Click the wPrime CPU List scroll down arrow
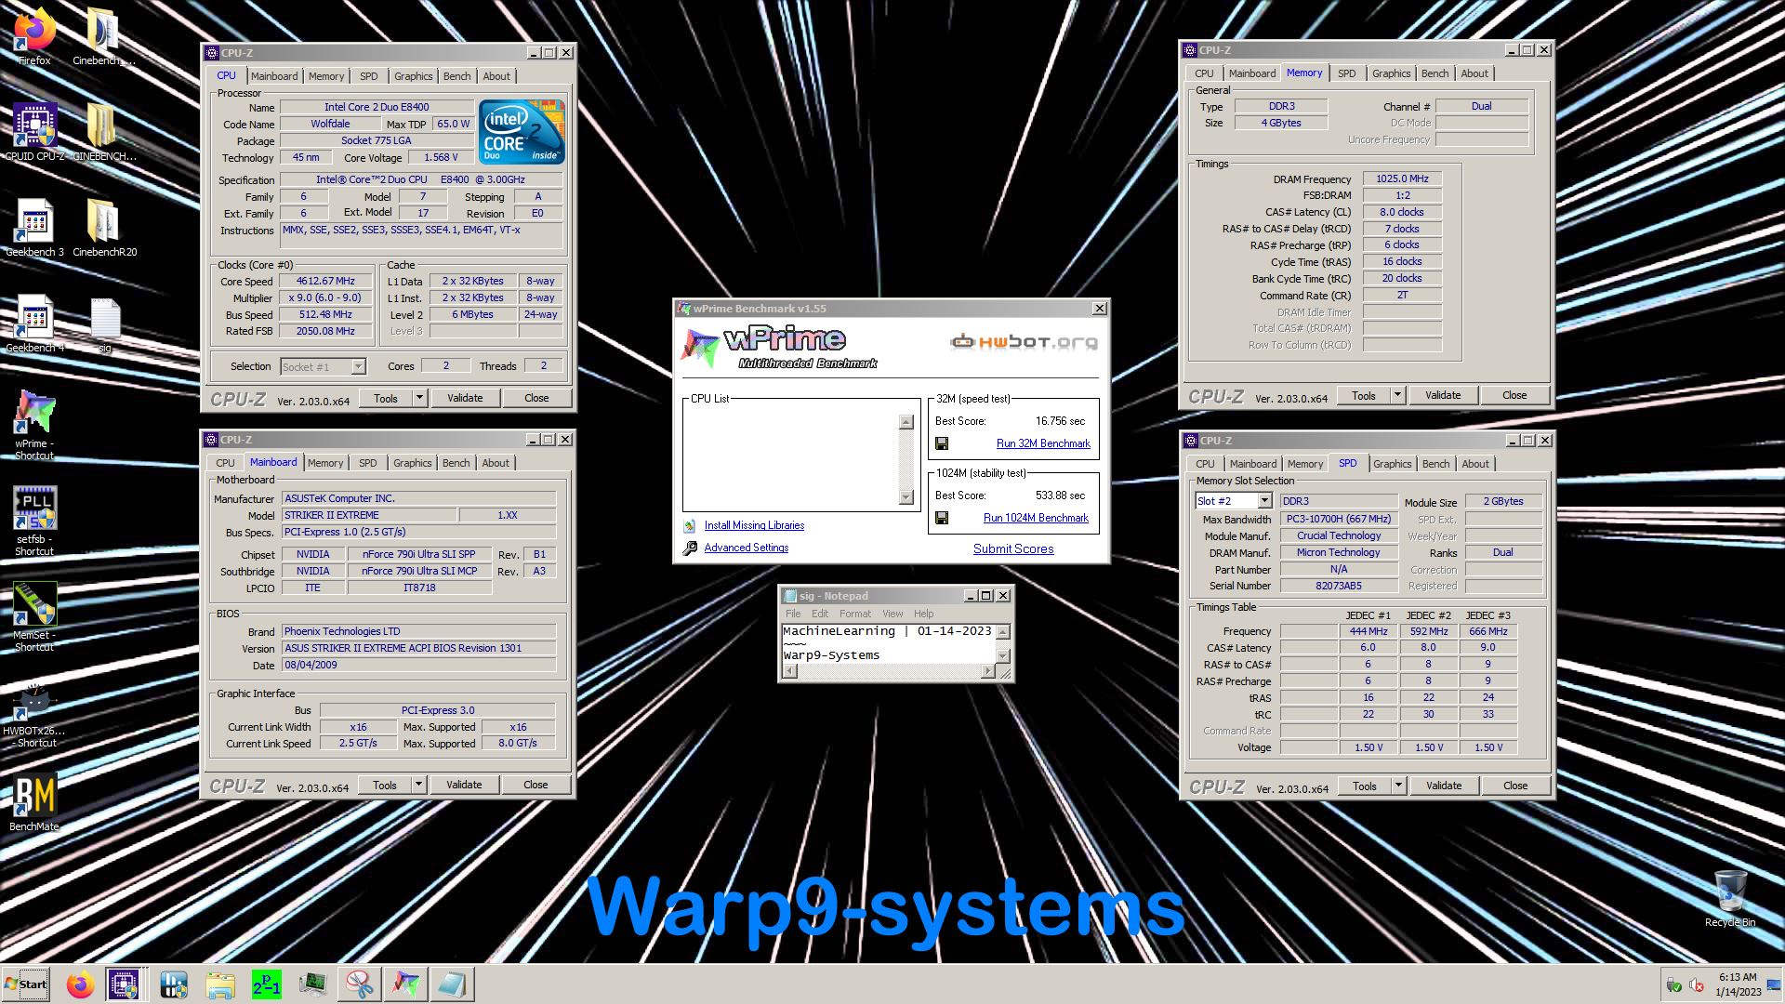This screenshot has width=1785, height=1004. coord(906,497)
